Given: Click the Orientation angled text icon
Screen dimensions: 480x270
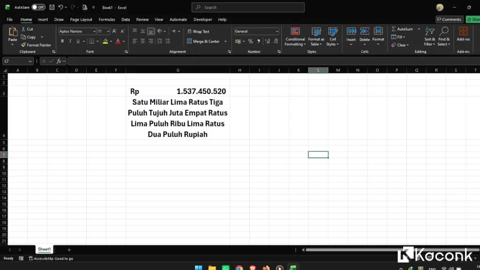Looking at the screenshot, I should tap(160, 31).
